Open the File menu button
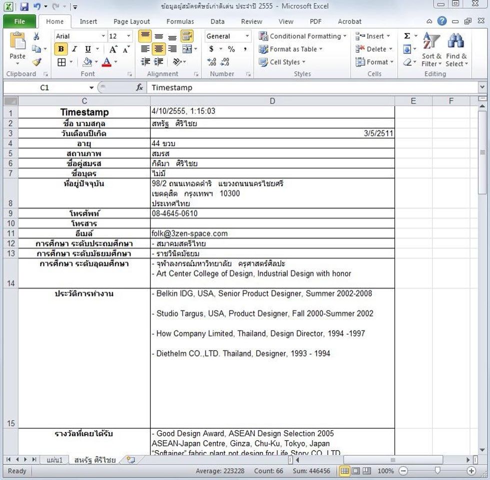490x480 pixels. click(x=19, y=21)
